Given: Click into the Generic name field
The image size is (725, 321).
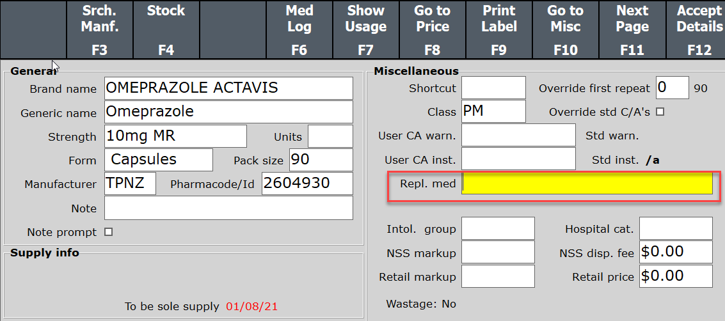Looking at the screenshot, I should pyautogui.click(x=228, y=112).
